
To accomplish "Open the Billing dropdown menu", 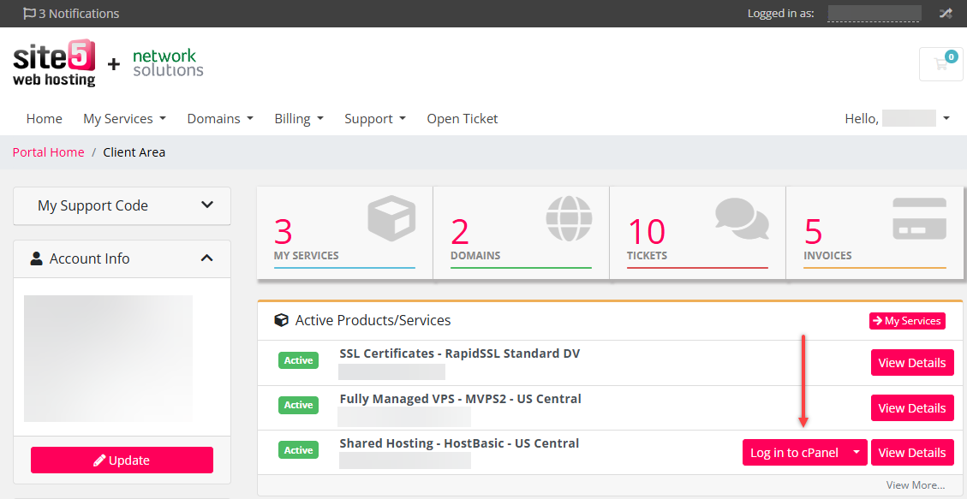I will tap(299, 118).
